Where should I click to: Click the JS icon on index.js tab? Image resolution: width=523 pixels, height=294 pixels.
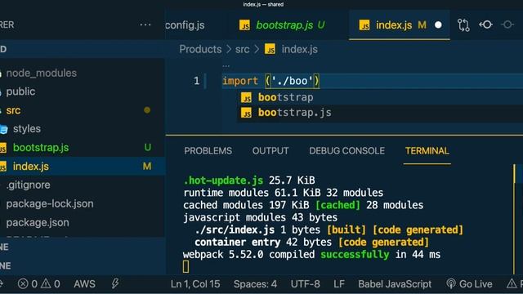pyautogui.click(x=364, y=25)
